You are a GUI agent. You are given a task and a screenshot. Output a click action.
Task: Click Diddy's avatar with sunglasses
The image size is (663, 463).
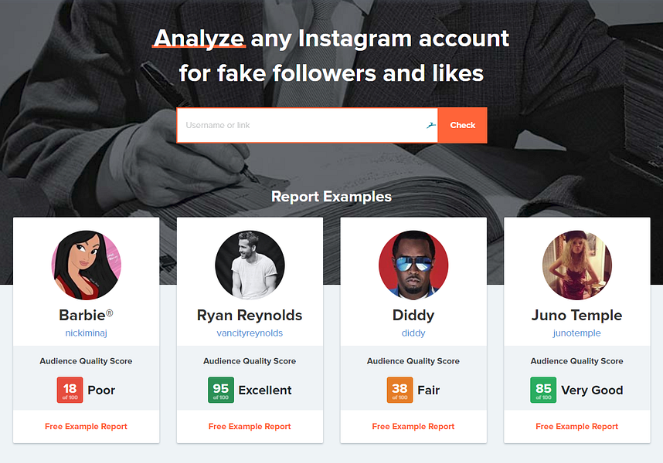413,265
